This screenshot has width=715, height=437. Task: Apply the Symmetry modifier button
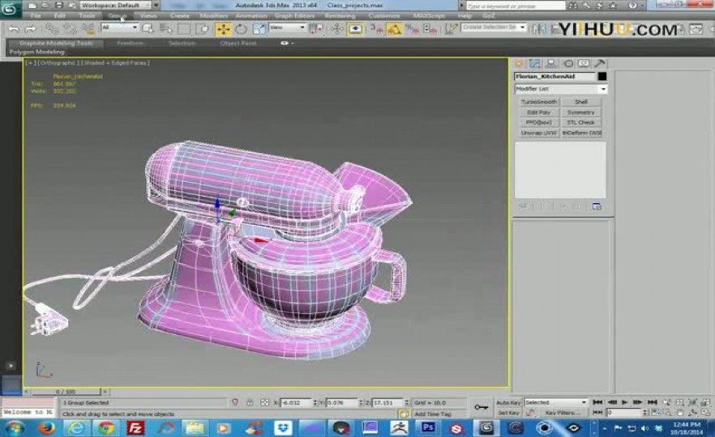(581, 112)
